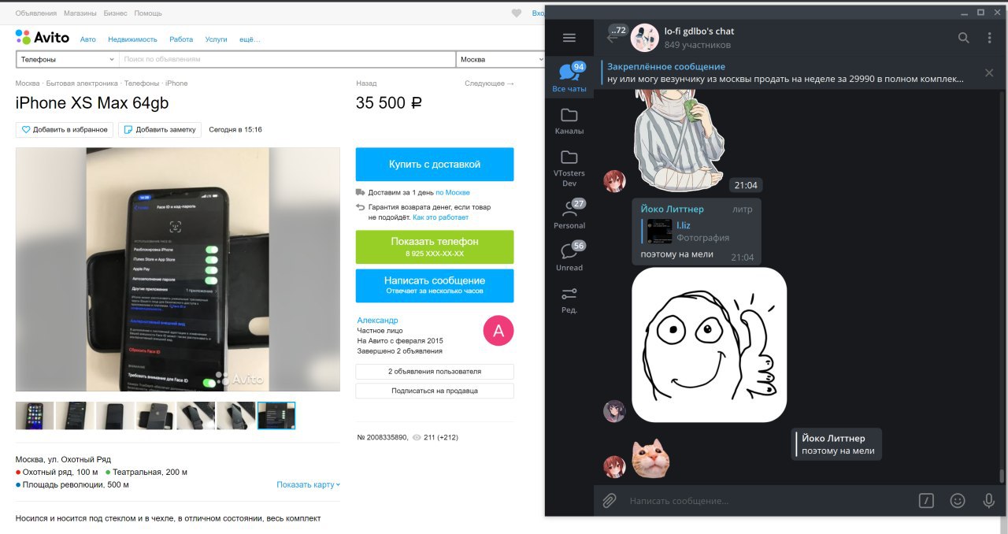Attach a file with paperclip icon

pos(609,500)
